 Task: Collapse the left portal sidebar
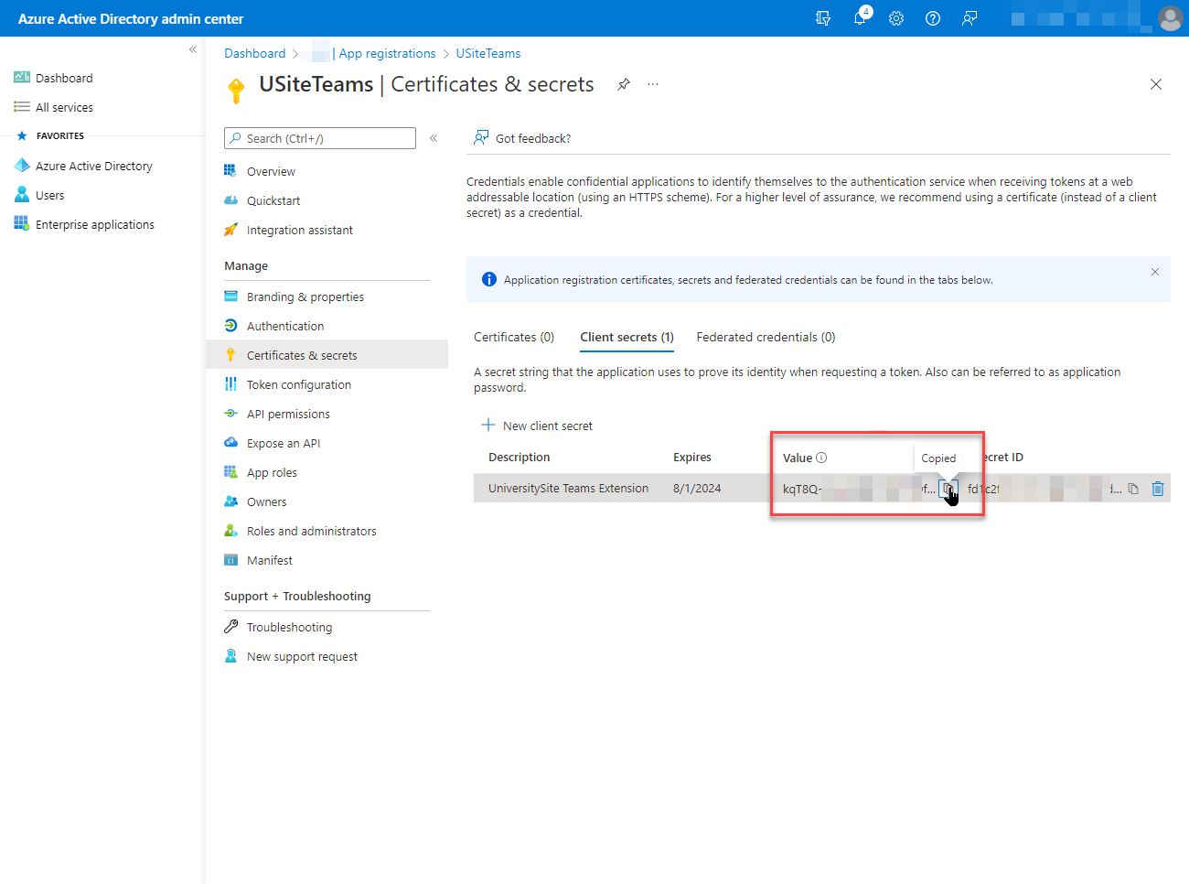point(193,49)
